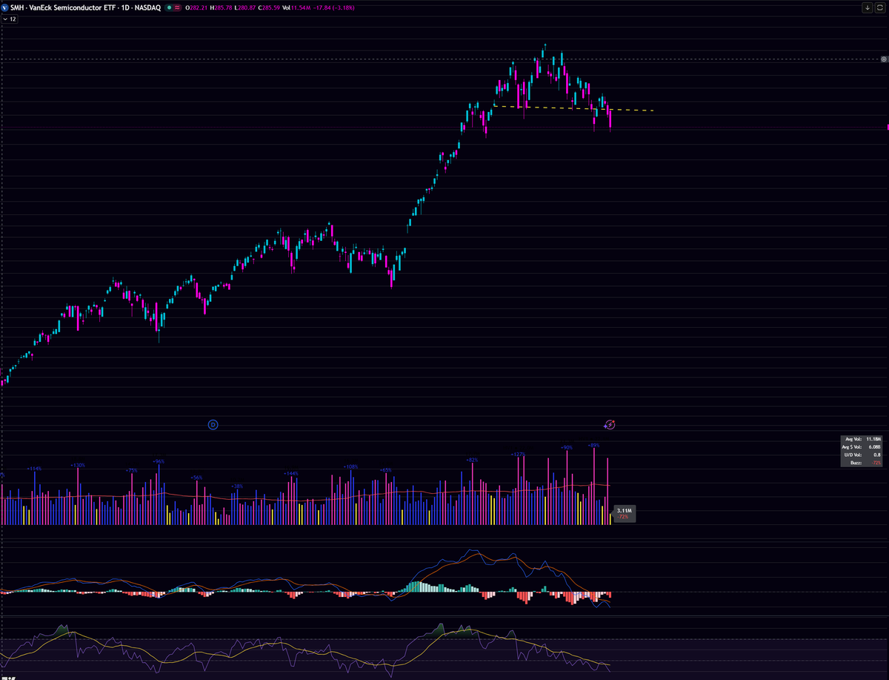Viewport: 889px width, 680px height.
Task: Click the TradingView symbol logo beside SMH
Action: (4, 7)
